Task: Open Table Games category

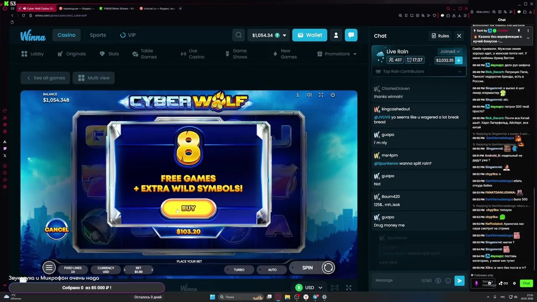Action: (x=145, y=54)
